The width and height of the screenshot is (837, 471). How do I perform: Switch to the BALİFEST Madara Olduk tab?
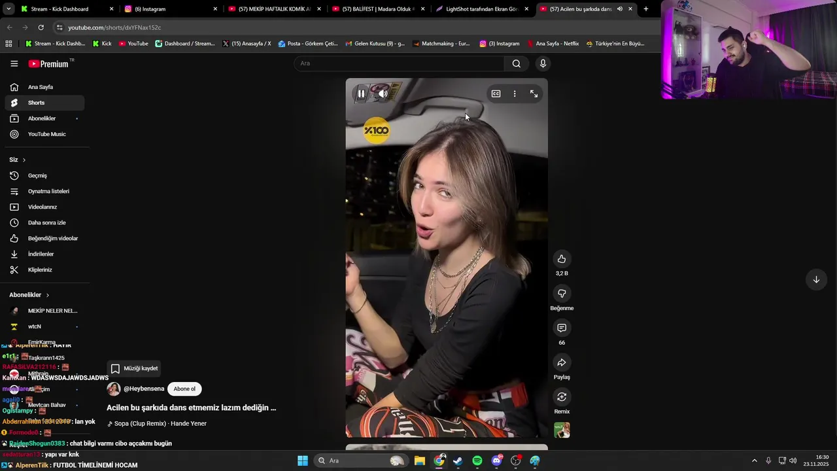379,9
